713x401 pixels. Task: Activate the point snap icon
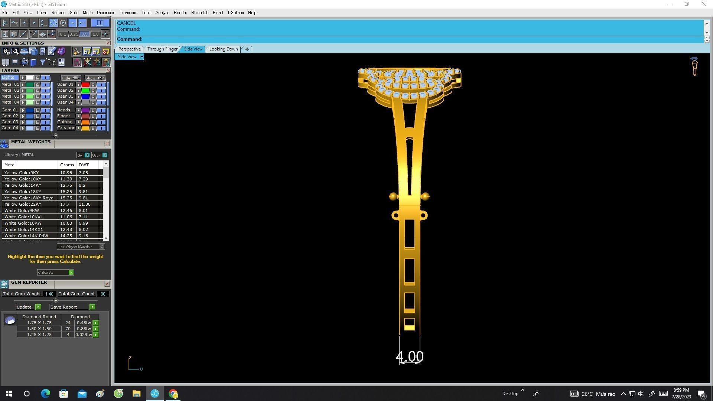34,23
